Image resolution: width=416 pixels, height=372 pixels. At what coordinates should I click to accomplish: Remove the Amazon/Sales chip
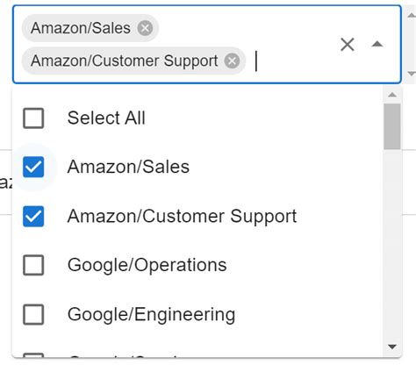coord(145,28)
